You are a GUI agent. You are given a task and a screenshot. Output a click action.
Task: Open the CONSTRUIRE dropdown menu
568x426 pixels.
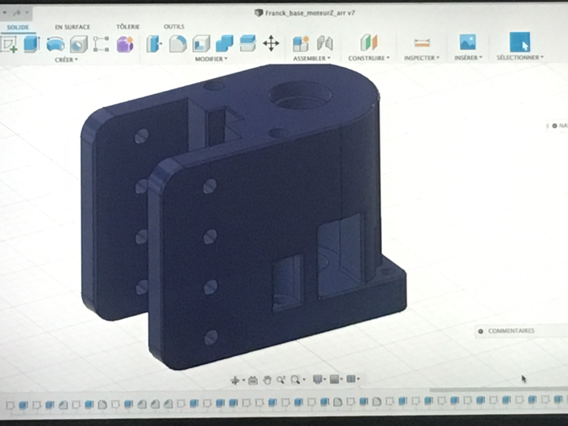coord(369,58)
